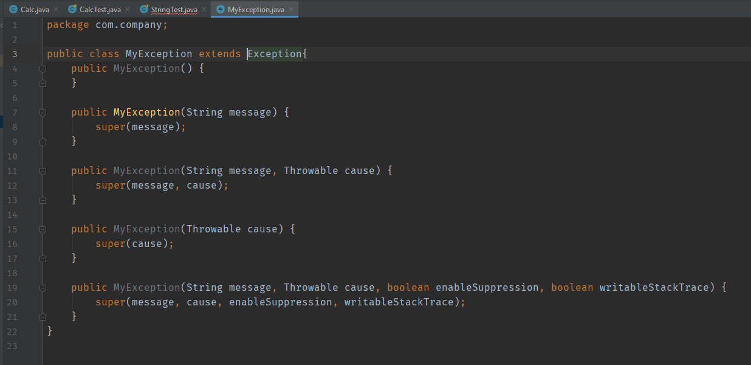Switch to the Calc.java tab
Viewport: 751px width, 365px height.
click(x=35, y=10)
